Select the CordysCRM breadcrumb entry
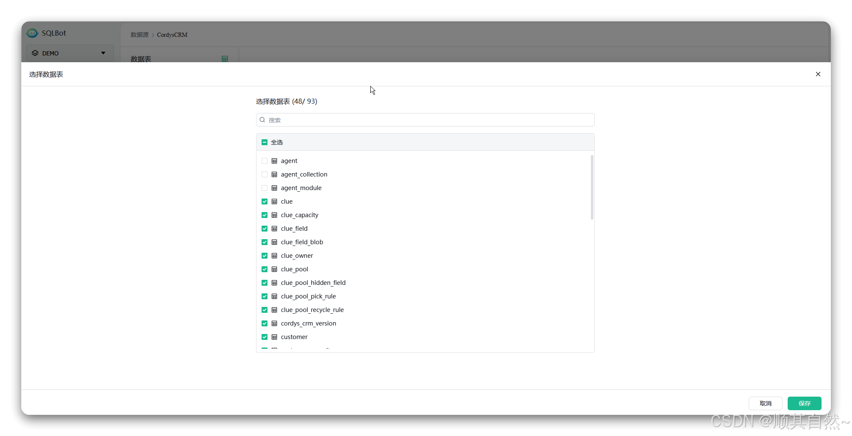 click(x=172, y=35)
